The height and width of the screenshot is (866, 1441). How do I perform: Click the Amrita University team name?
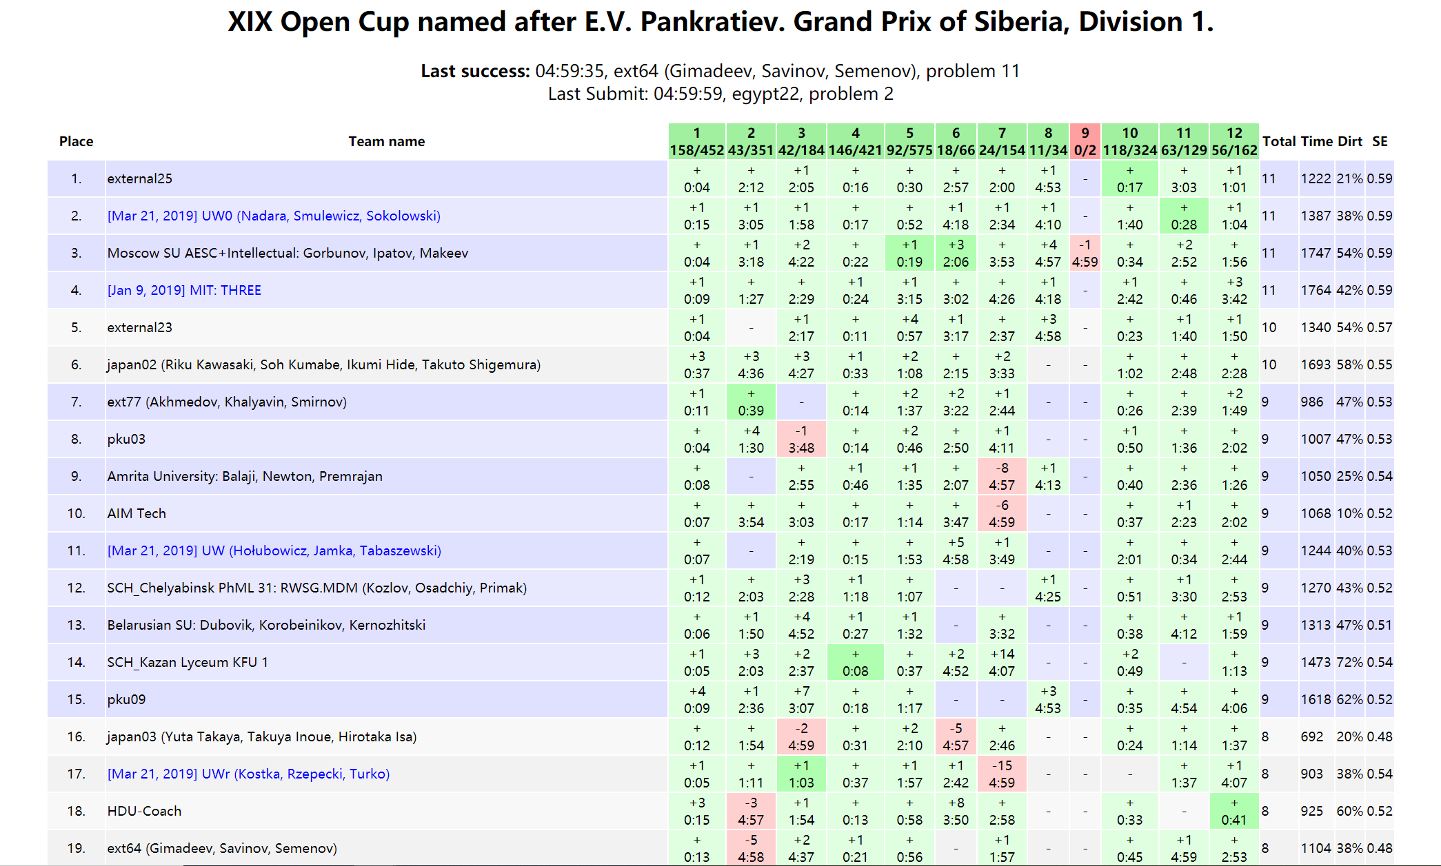point(244,476)
